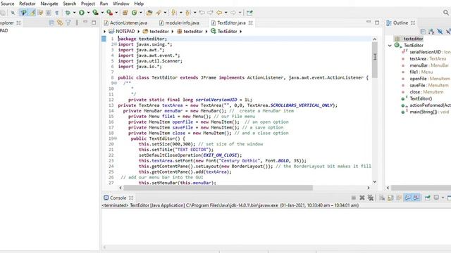Open the Project menu

pos(88,4)
